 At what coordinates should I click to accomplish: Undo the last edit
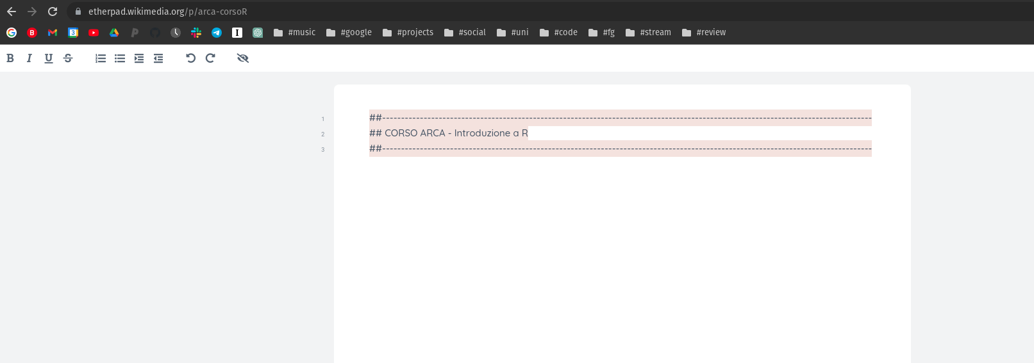point(190,58)
